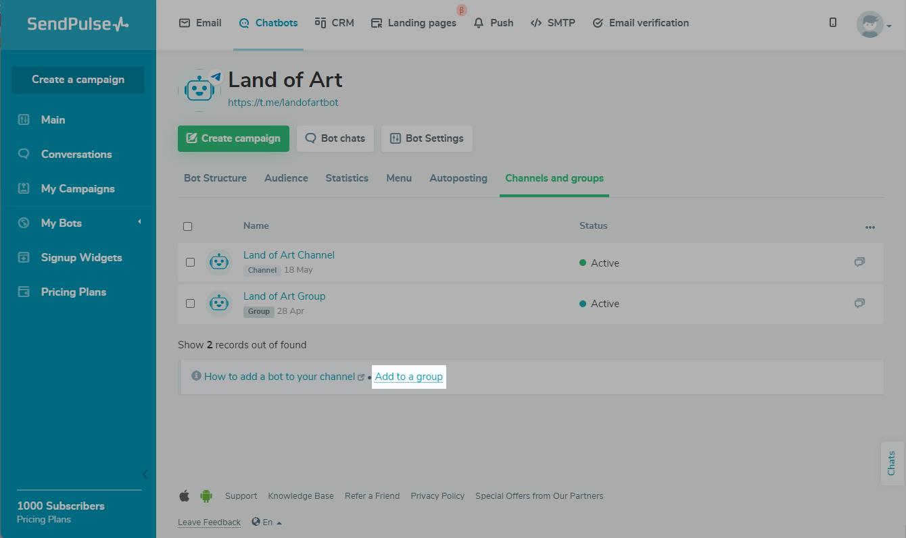Screen dimensions: 906x538
Task: Open Landing pages section
Action: pyautogui.click(x=414, y=23)
